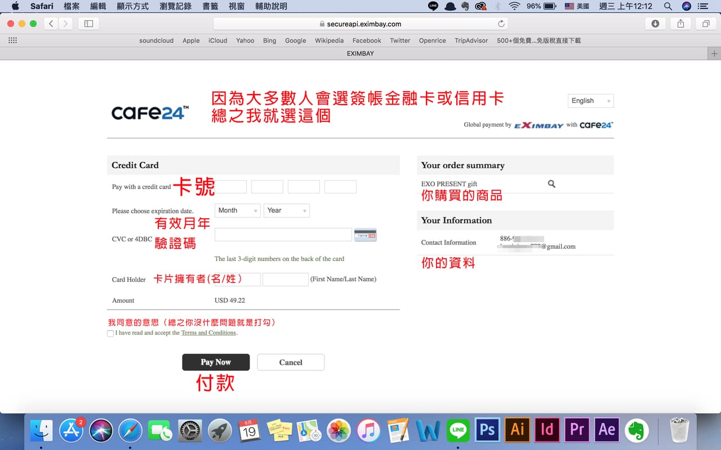Image resolution: width=721 pixels, height=450 pixels.
Task: Open the 檔案 menu
Action: (72, 6)
